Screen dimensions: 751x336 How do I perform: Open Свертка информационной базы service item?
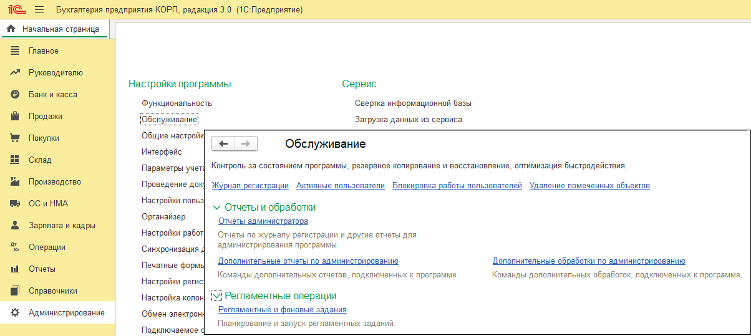[x=413, y=103]
